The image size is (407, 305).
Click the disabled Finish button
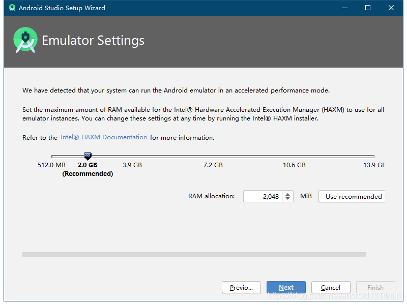coord(375,287)
